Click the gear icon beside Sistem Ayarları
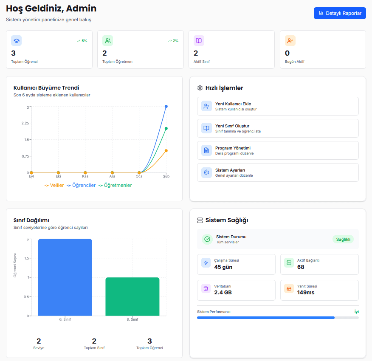The height and width of the screenshot is (361, 372). point(206,172)
